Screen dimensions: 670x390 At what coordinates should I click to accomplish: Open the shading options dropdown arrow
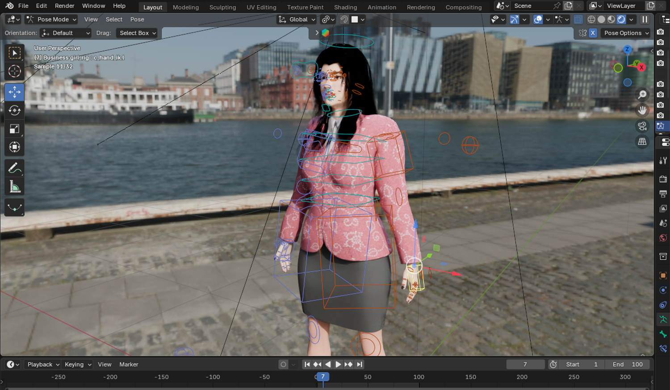click(x=632, y=20)
